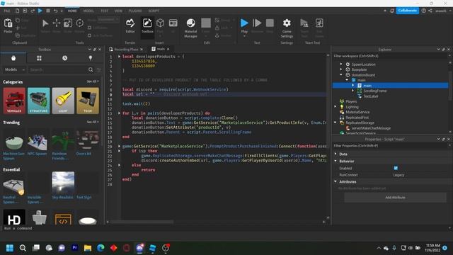
Task: Select the LIGHT category thumbnail
Action: [x=63, y=101]
